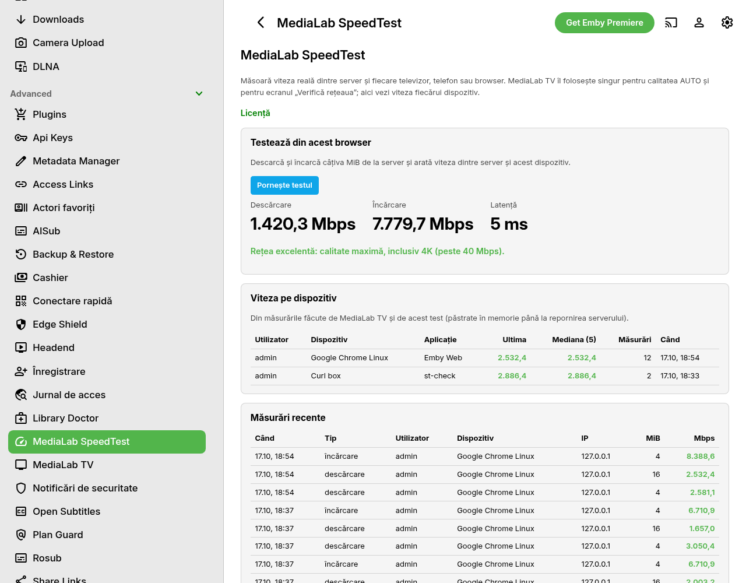Select the Curl box device row
The height and width of the screenshot is (583, 746).
[x=485, y=376]
